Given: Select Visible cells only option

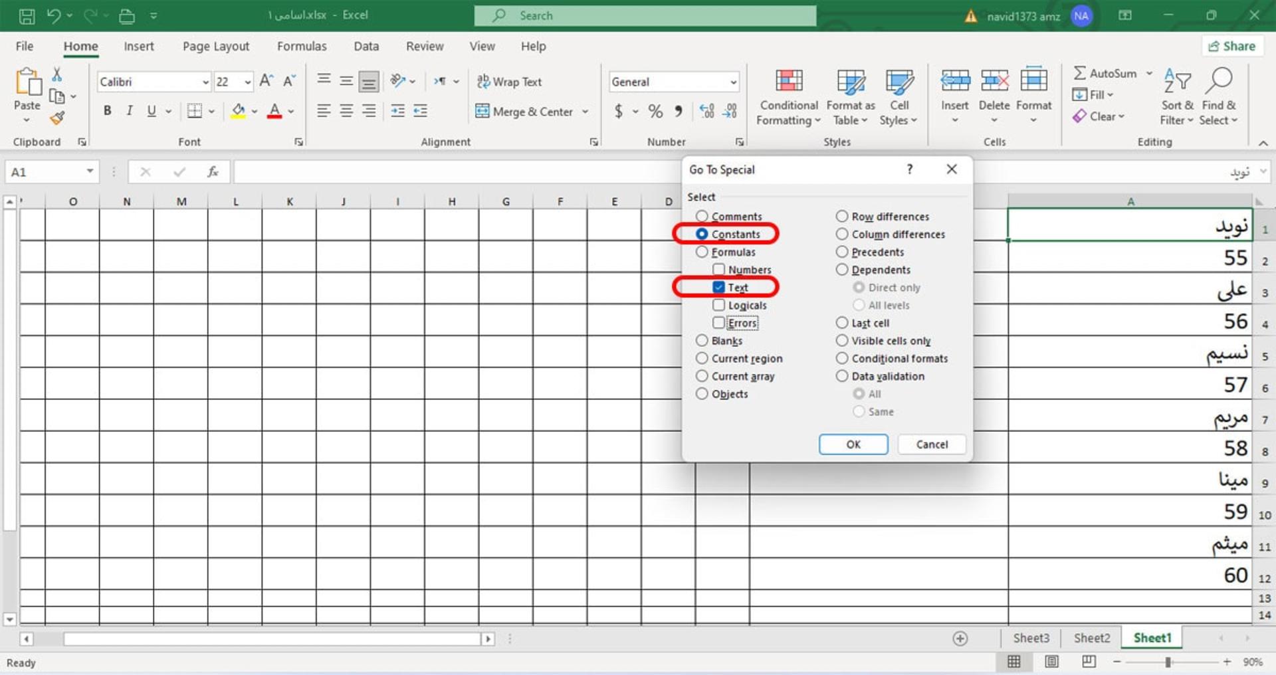Looking at the screenshot, I should [x=842, y=340].
